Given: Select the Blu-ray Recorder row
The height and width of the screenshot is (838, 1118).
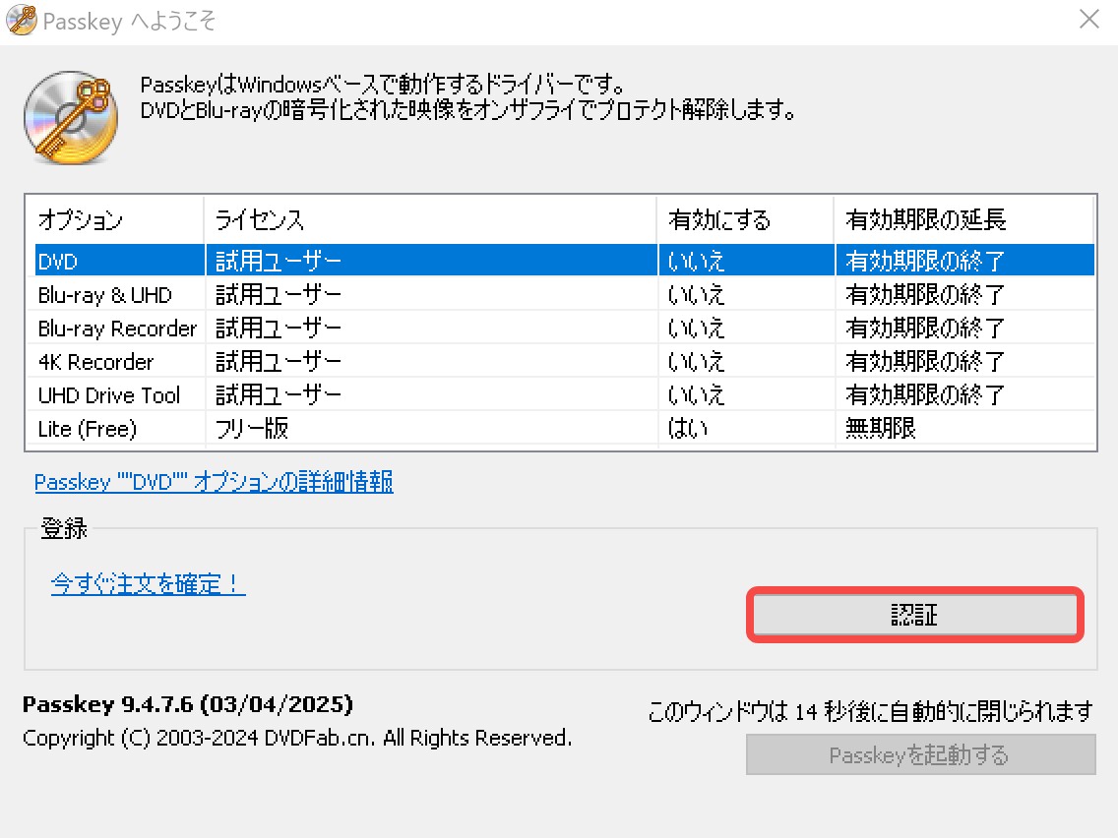Looking at the screenshot, I should [560, 328].
